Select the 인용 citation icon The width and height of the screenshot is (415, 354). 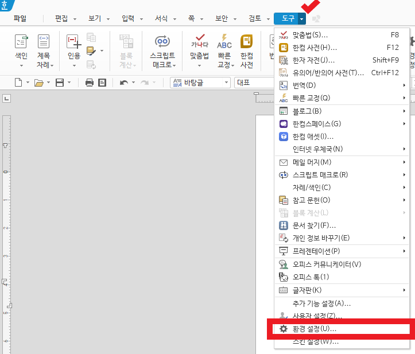[x=74, y=41]
